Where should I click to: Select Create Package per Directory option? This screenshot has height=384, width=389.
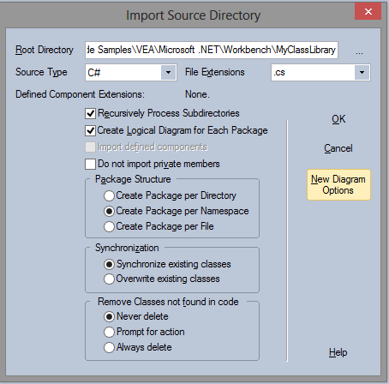click(109, 195)
